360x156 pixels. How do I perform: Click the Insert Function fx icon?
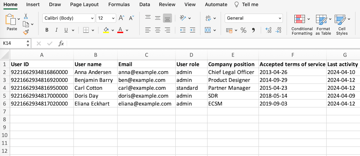coord(61,43)
